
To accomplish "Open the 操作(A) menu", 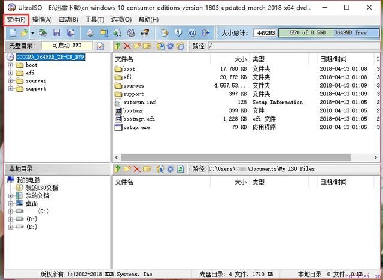I will point(42,20).
